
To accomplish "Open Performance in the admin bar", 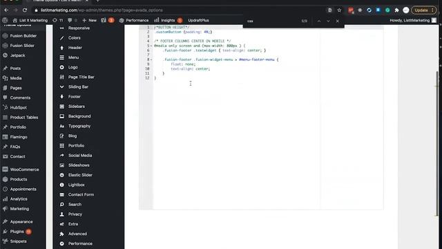I will pyautogui.click(x=134, y=20).
